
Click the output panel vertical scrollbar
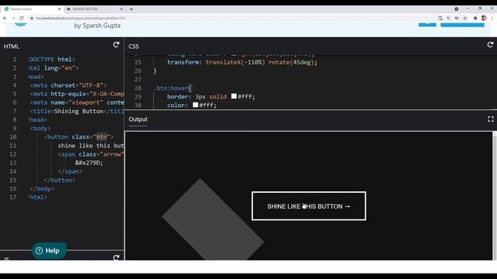click(x=495, y=195)
